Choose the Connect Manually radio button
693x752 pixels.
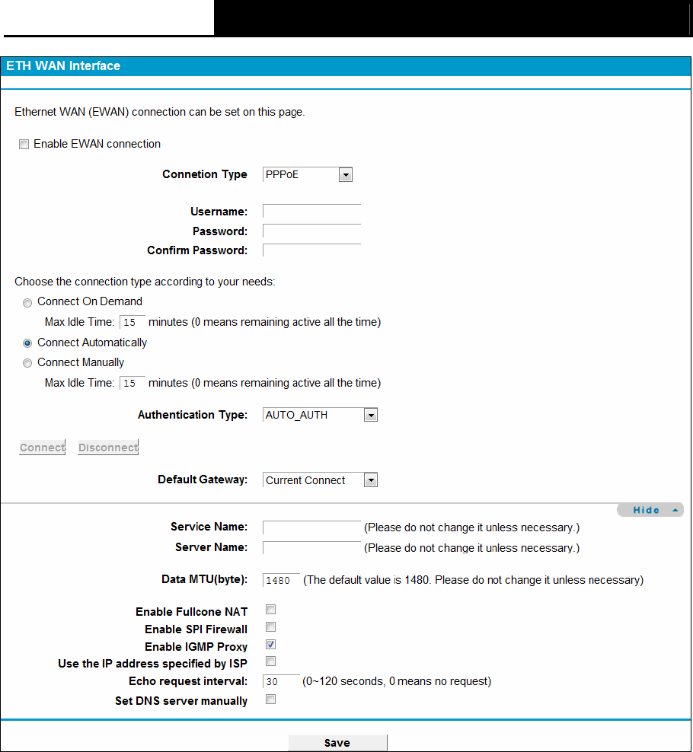tap(27, 363)
